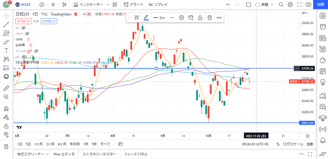Viewport: 328px width, 159px height.
Task: Open the go to date picker
Action: coord(120,144)
